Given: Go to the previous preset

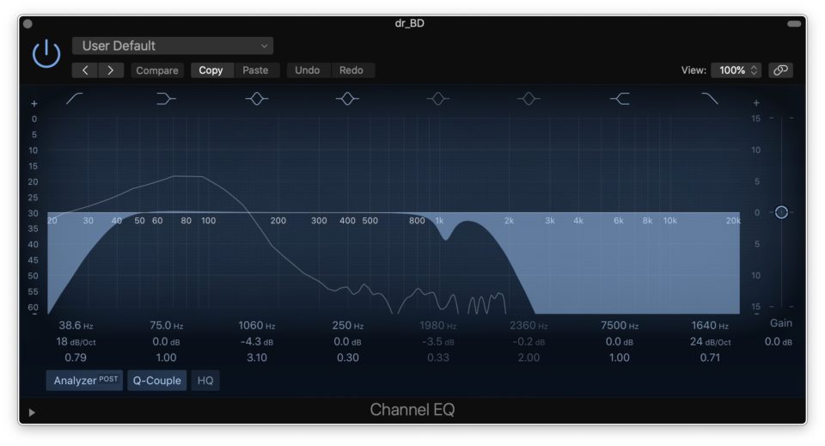Looking at the screenshot, I should pos(85,70).
